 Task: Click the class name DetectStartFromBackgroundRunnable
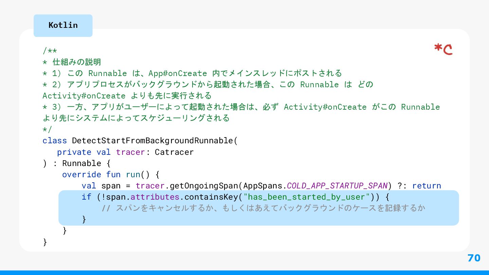click(x=152, y=141)
